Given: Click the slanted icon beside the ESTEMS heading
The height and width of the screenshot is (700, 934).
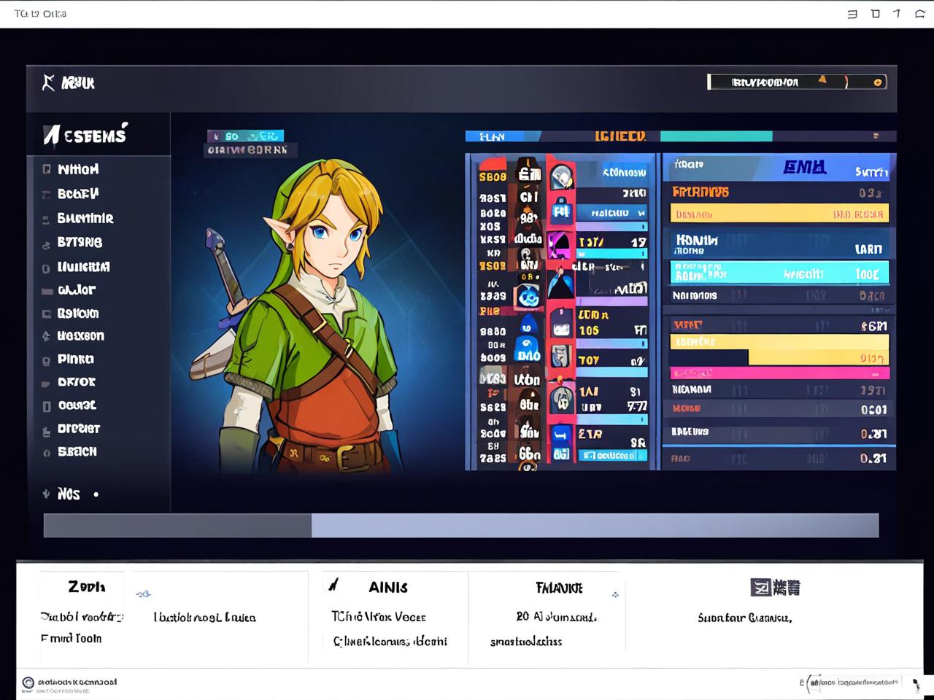Looking at the screenshot, I should [51, 135].
